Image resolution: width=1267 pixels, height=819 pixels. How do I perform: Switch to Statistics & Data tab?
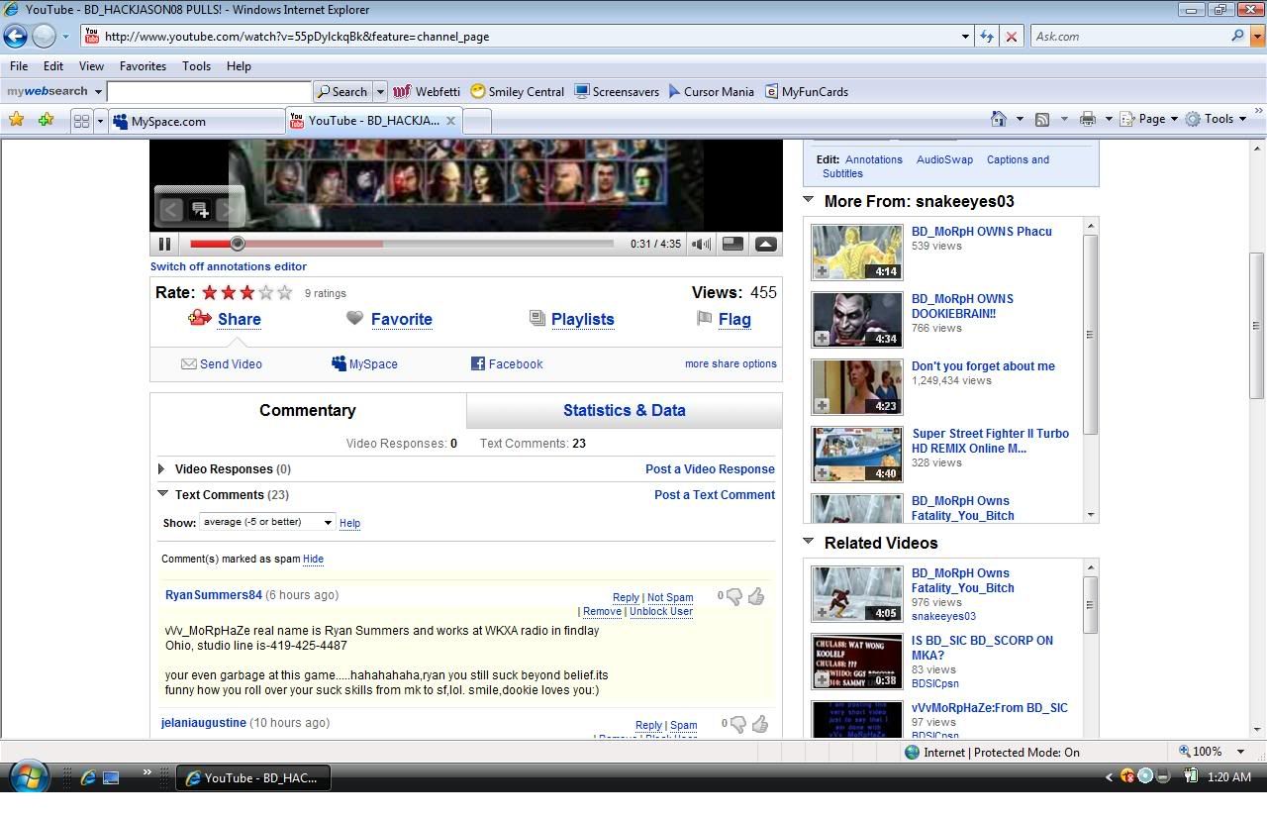624,410
